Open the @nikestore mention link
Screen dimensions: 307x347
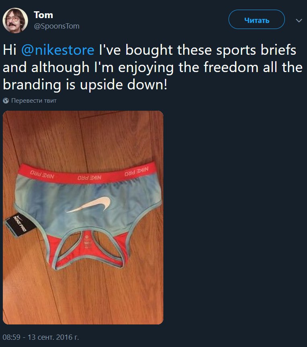58,50
